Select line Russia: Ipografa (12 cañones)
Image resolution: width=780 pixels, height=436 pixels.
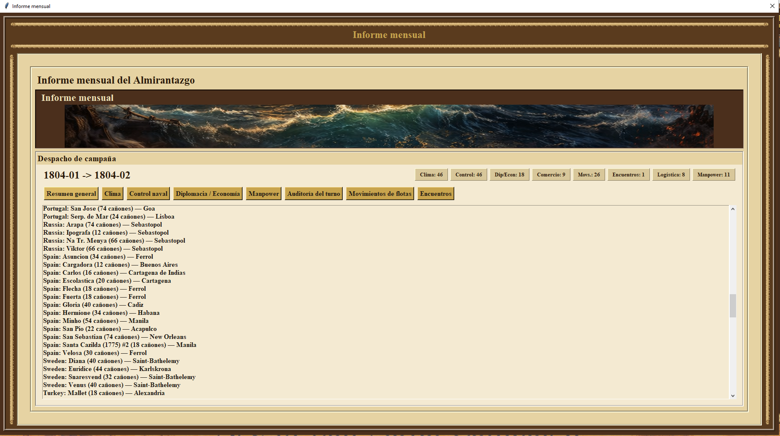tap(106, 233)
